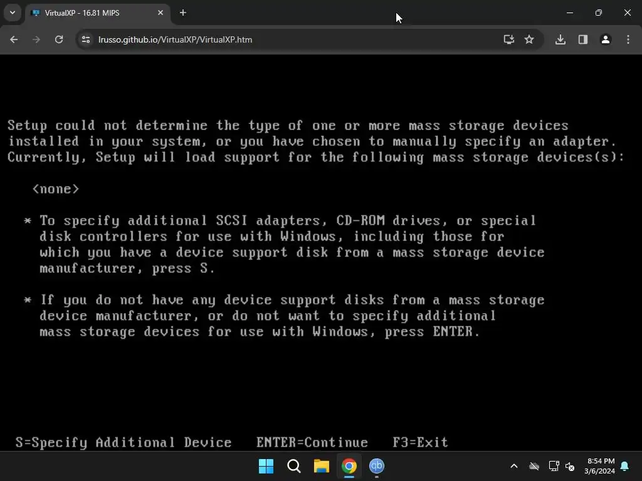This screenshot has height=481, width=642.
Task: Close the VirtualXP browser tab
Action: click(x=160, y=13)
